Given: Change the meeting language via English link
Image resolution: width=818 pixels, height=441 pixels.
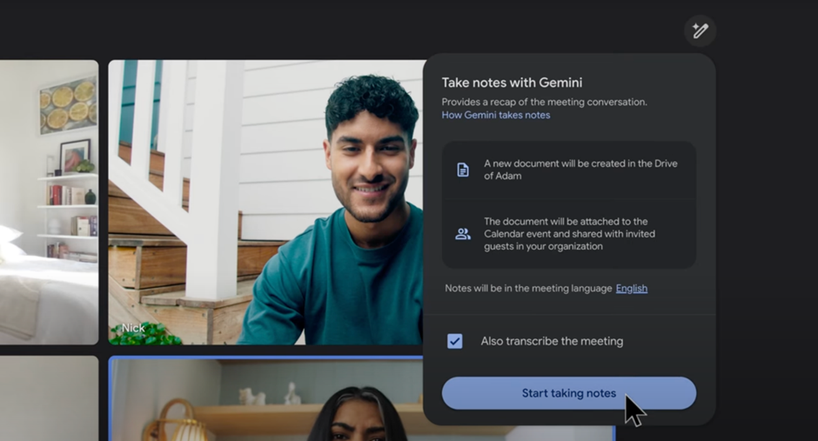Looking at the screenshot, I should [x=631, y=288].
